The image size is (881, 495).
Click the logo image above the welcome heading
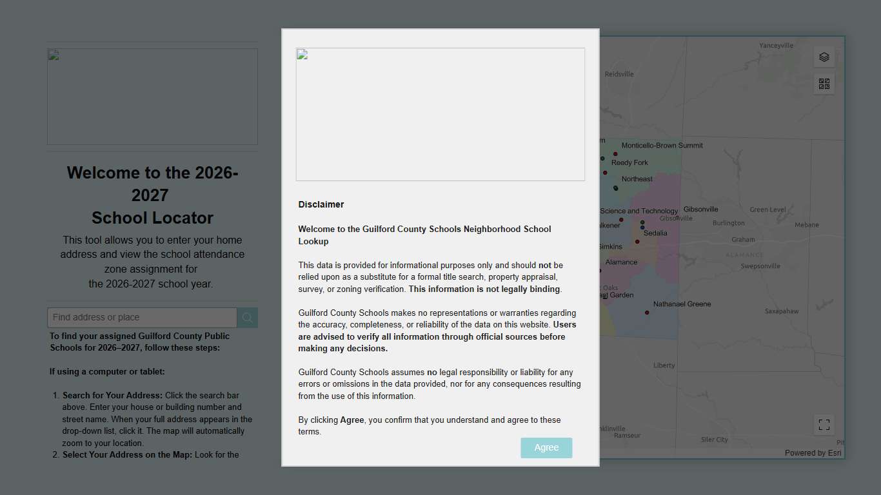pos(152,97)
